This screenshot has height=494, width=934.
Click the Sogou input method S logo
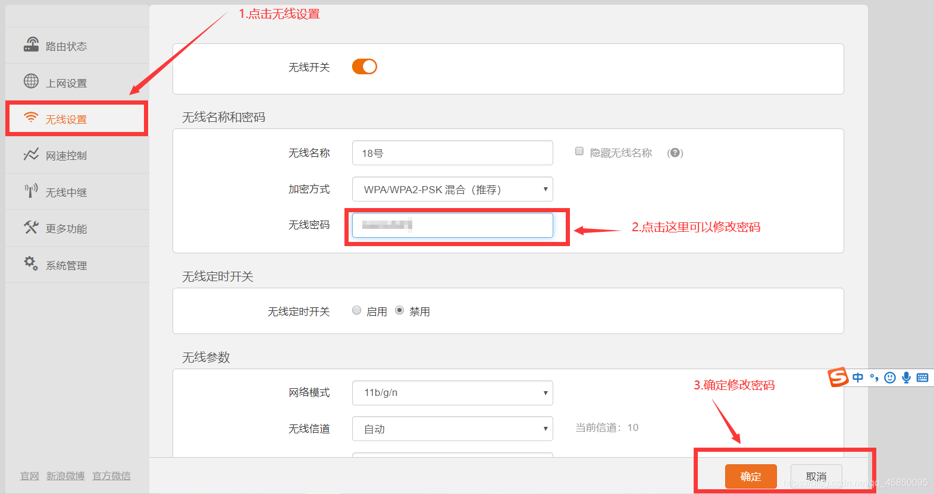[x=838, y=377]
